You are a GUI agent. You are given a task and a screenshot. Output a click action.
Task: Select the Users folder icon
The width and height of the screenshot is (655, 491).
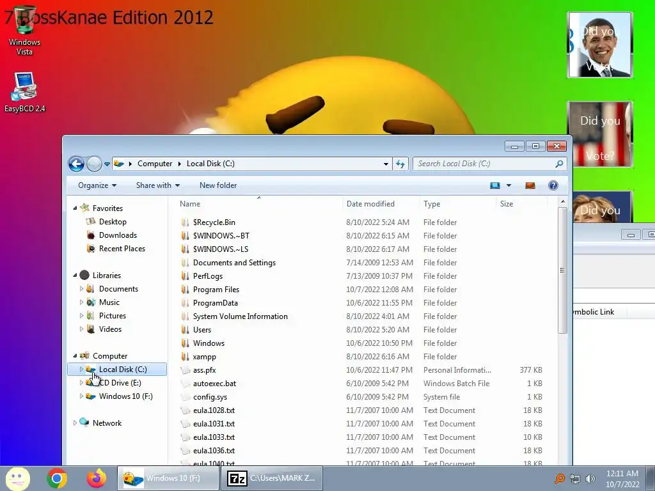[x=185, y=330]
